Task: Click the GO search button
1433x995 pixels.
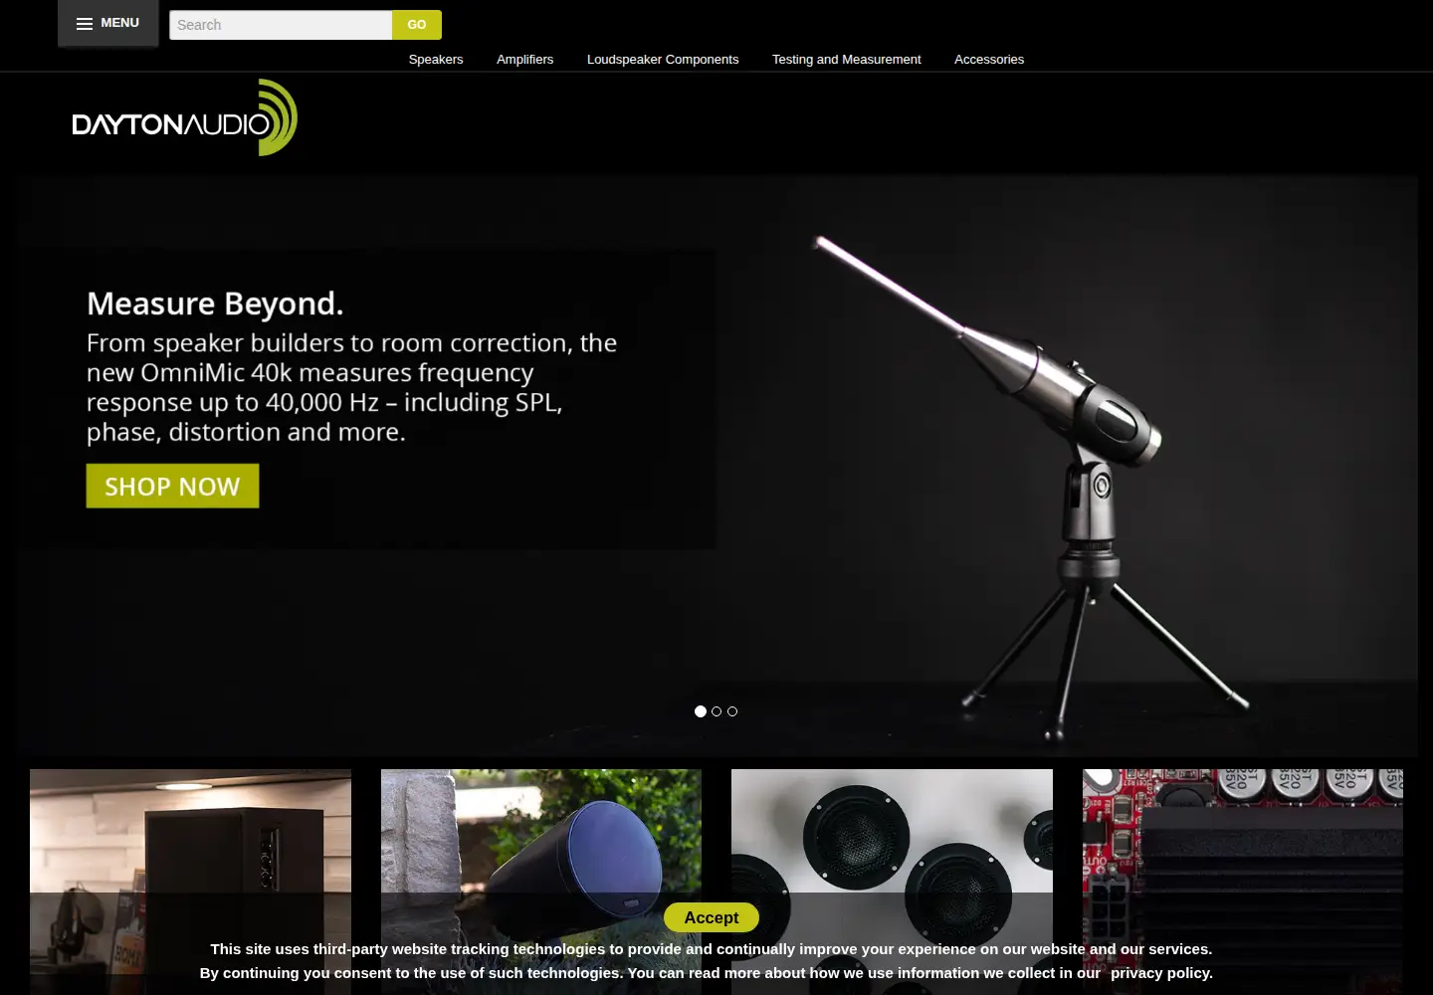Action: [417, 25]
